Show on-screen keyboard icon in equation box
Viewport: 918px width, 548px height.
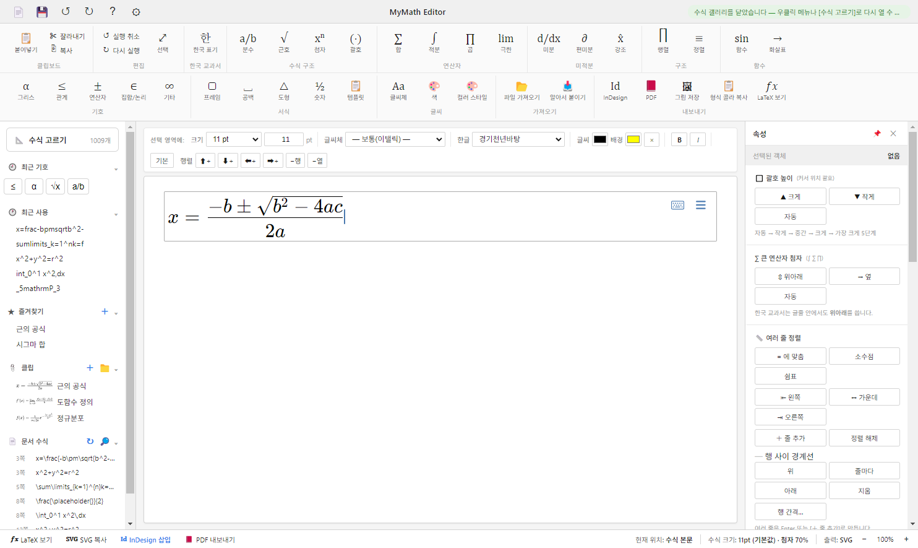677,205
